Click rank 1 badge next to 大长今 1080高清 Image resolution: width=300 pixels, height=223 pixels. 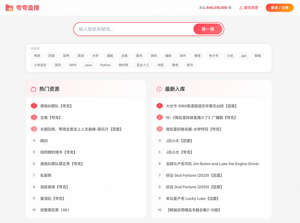click(x=160, y=106)
